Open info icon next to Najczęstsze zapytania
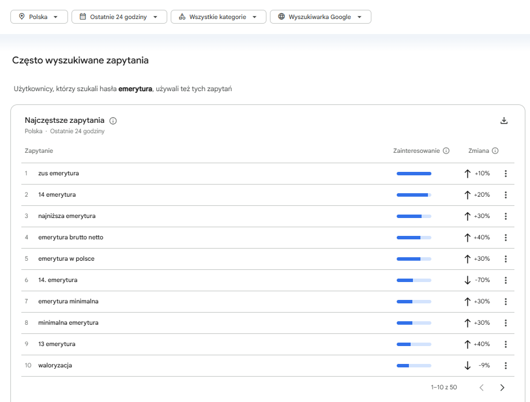This screenshot has height=402, width=530. point(113,121)
